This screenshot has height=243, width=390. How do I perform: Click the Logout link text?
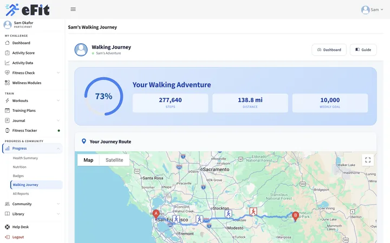(18, 237)
